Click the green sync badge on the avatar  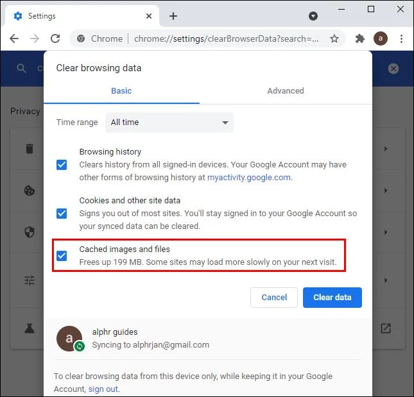click(x=79, y=346)
